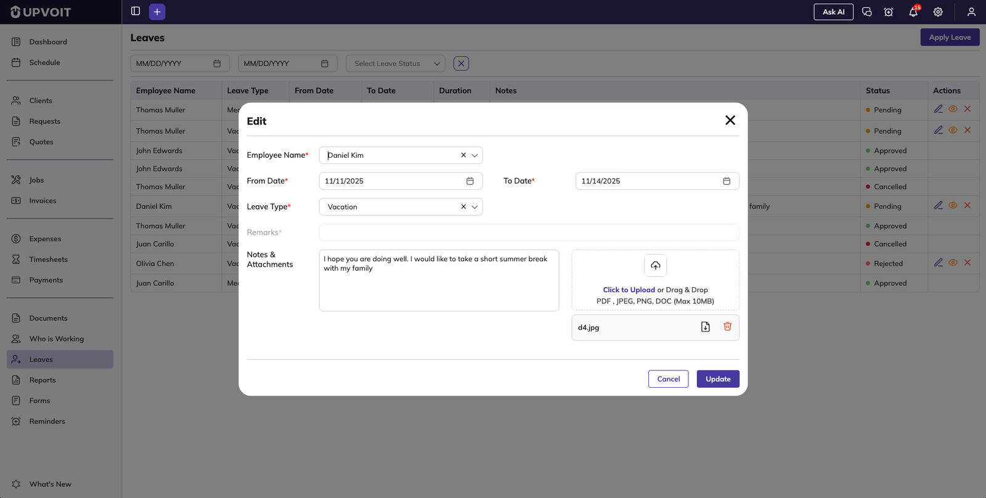Click the Update button

[718, 379]
